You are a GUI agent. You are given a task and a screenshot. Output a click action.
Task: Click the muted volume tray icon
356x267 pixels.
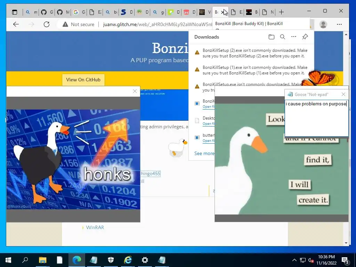(311, 260)
